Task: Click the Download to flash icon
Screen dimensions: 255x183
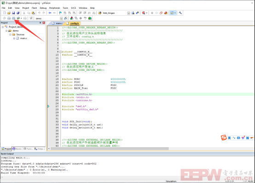Action: point(31,18)
